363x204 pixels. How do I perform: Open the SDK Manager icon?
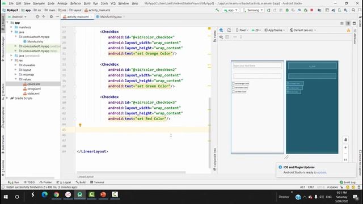click(345, 10)
